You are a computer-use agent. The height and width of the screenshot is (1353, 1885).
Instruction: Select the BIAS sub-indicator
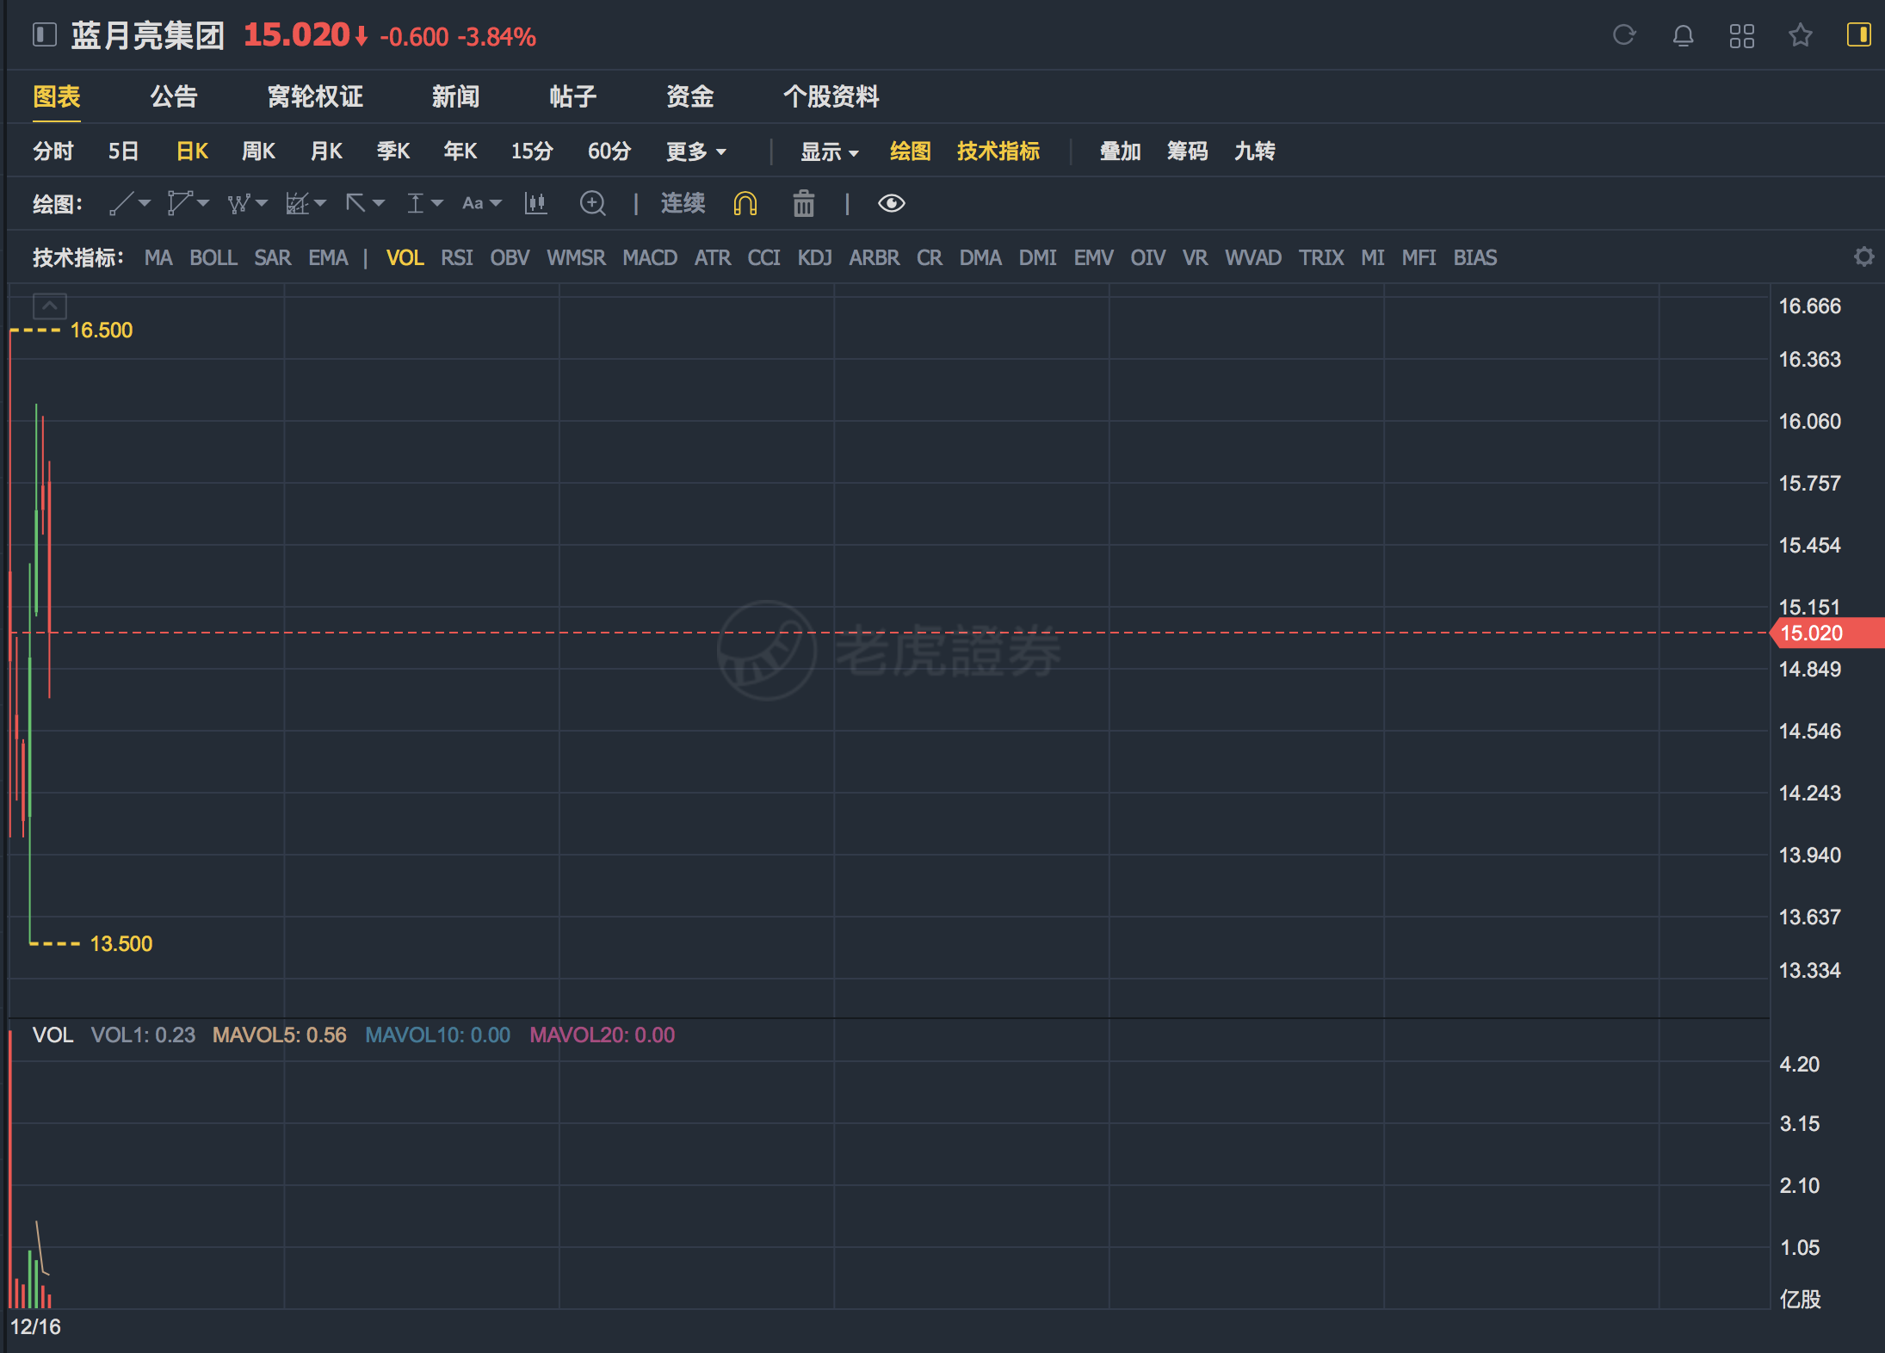[1475, 257]
